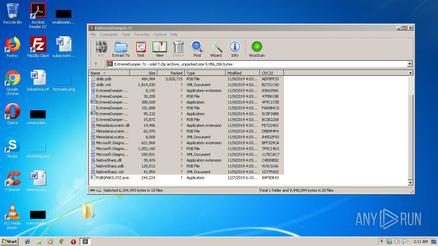Open the Favorites menu
Image resolution: width=438 pixels, height=246 pixels.
[x=142, y=35]
